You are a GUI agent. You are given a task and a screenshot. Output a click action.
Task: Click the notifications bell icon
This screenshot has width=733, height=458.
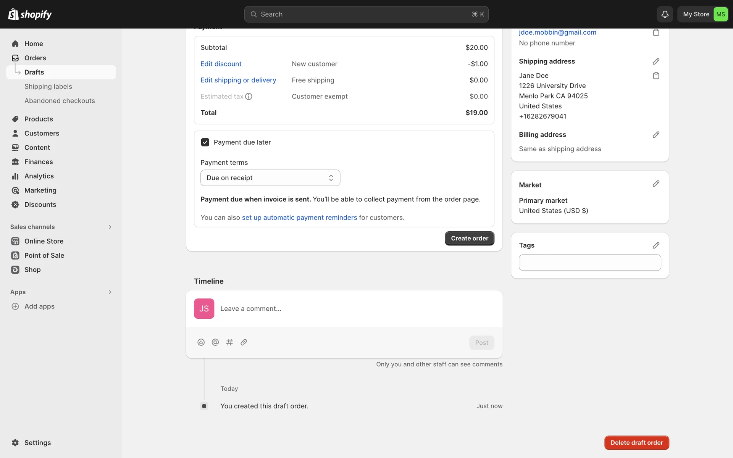click(x=665, y=14)
